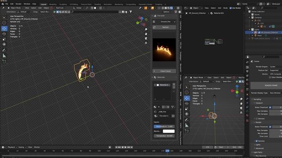Toggle the Viewport Denoise checkbox

coord(256,118)
